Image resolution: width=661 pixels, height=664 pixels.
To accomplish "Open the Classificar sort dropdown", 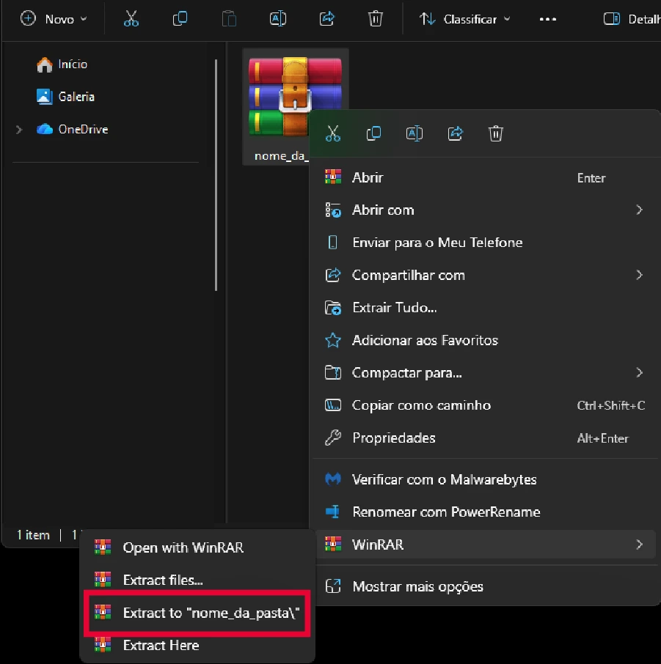I will (x=464, y=19).
